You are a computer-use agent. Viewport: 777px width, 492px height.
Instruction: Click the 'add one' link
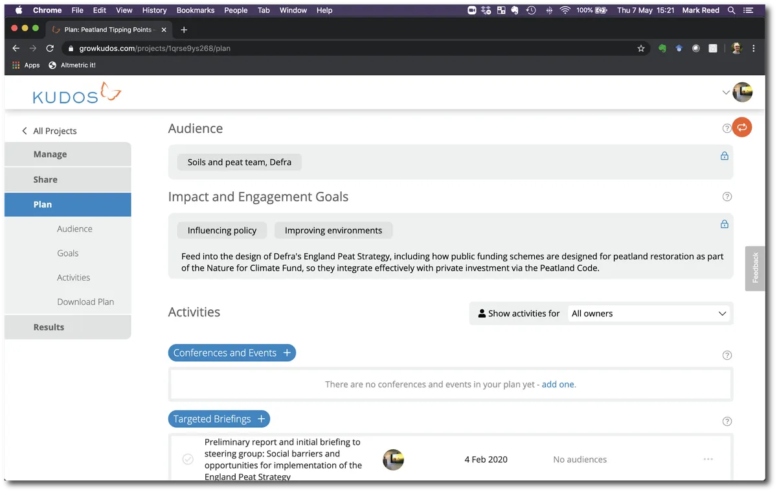coord(558,384)
